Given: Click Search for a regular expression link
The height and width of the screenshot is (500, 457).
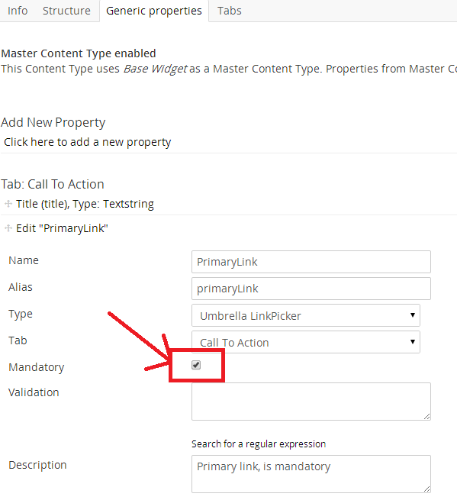Looking at the screenshot, I should (259, 444).
